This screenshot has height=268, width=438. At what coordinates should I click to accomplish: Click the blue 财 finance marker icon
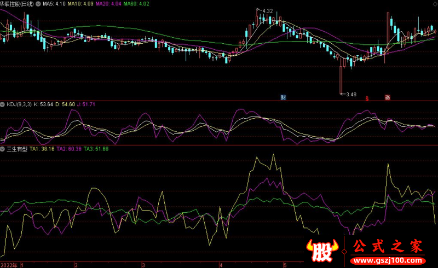(283, 97)
